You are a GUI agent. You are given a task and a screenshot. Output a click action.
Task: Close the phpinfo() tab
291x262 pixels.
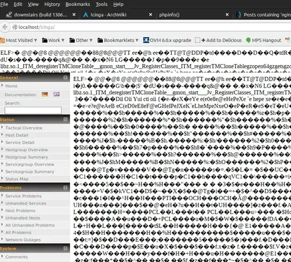click(227, 15)
